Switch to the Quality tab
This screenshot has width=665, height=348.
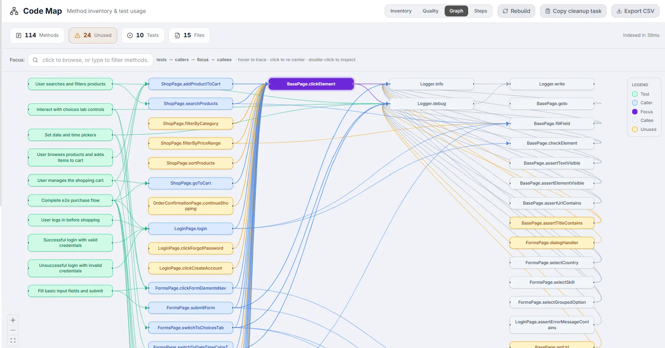431,11
